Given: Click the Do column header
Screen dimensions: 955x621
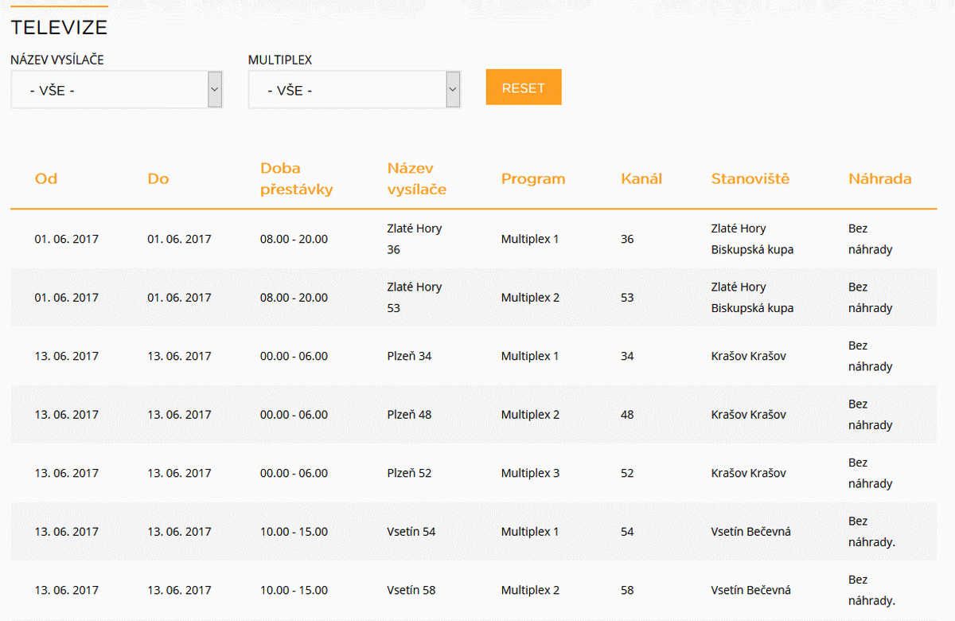Looking at the screenshot, I should pos(158,179).
